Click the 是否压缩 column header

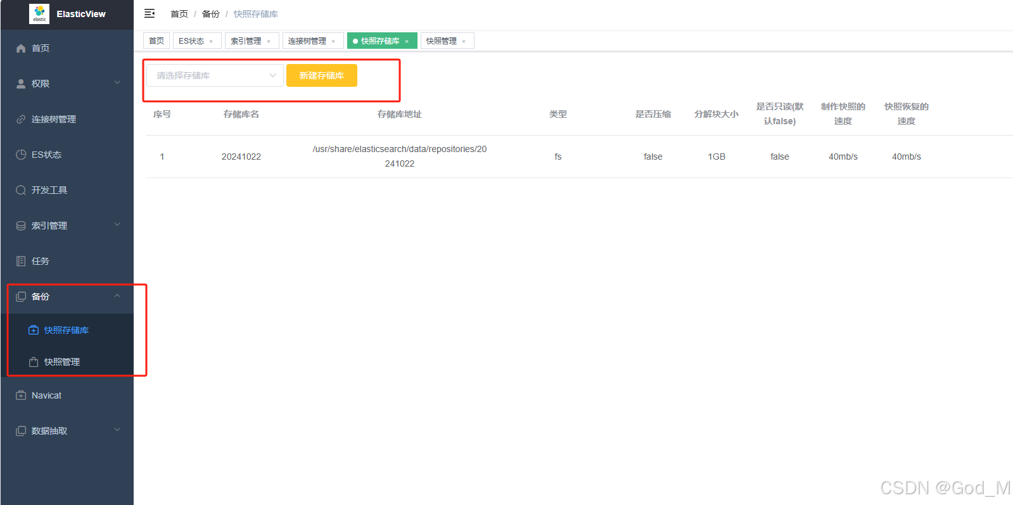[x=653, y=114]
